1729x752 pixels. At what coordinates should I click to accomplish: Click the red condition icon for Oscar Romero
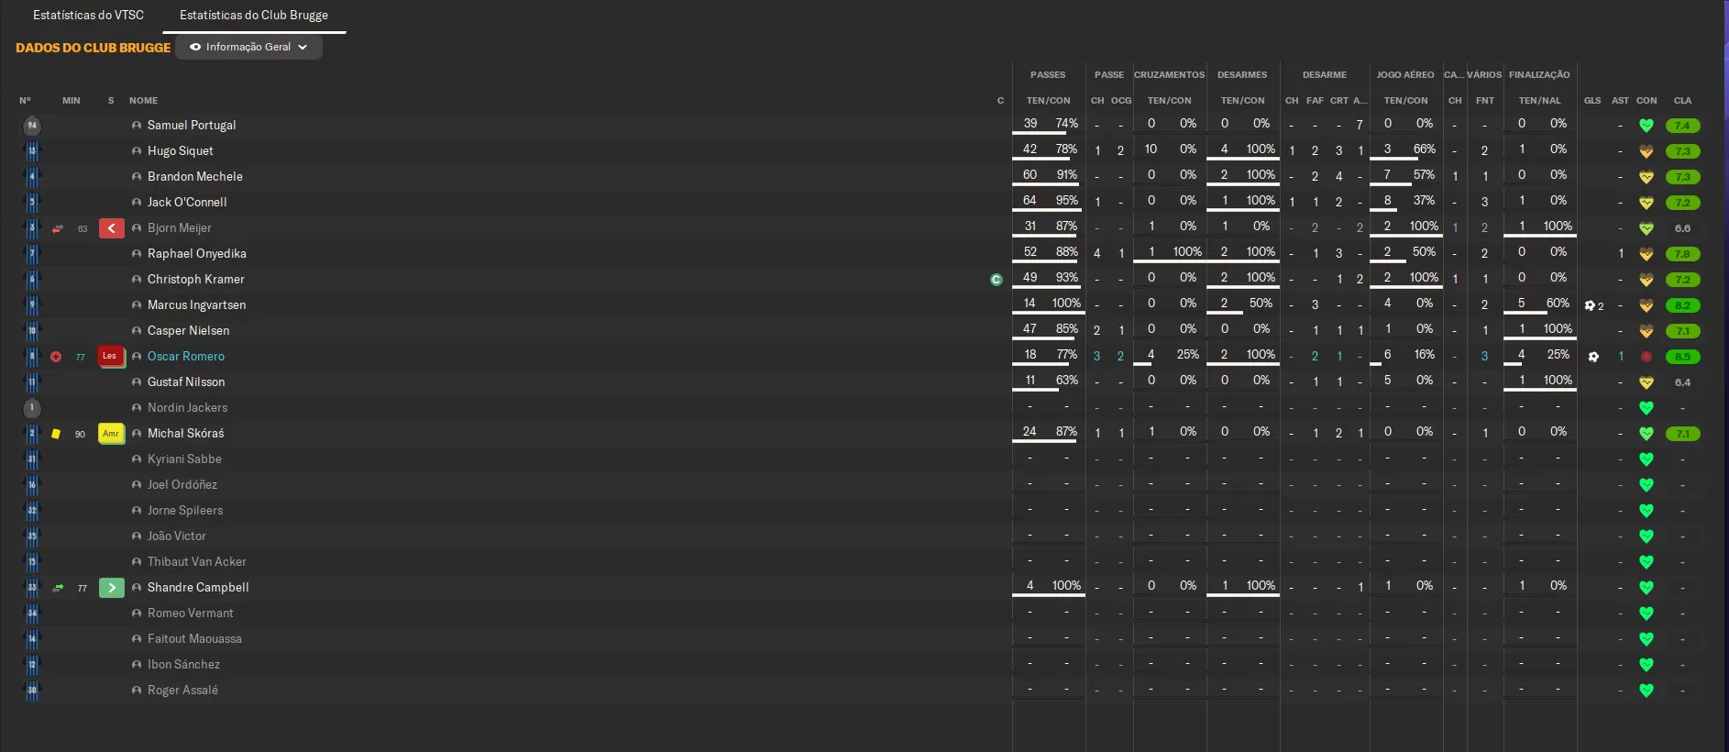click(1646, 357)
